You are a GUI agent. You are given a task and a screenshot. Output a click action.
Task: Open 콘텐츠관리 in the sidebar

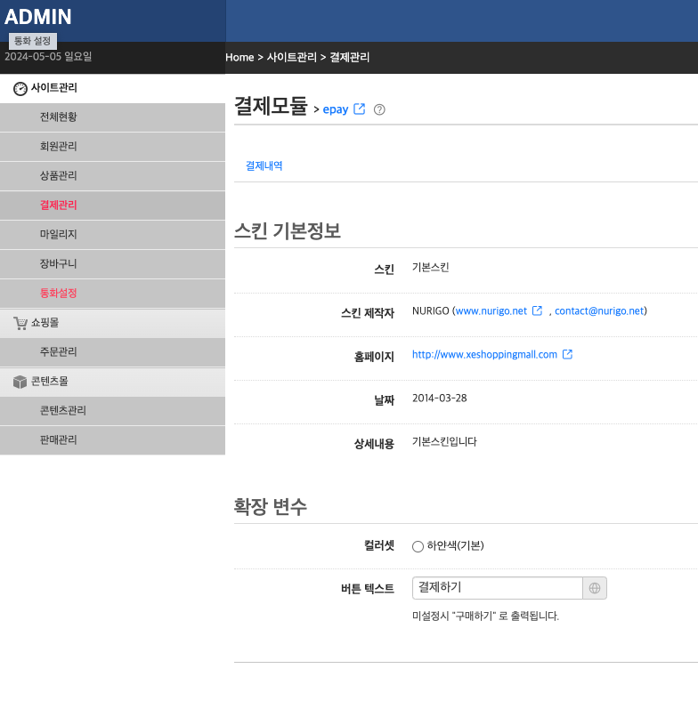pos(112,410)
